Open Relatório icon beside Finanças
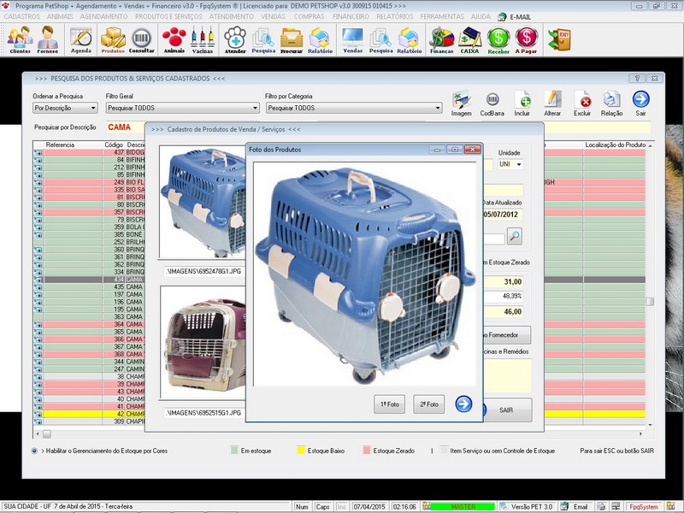The image size is (684, 513). pos(410,40)
